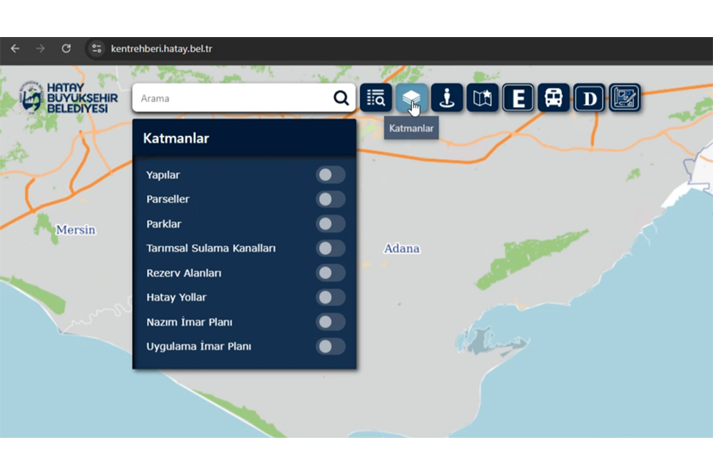
Task: Open the bus transport icon
Action: click(554, 98)
